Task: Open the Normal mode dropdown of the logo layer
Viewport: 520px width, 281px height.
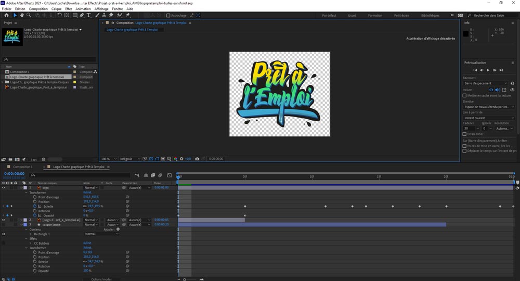Action: pos(91,188)
